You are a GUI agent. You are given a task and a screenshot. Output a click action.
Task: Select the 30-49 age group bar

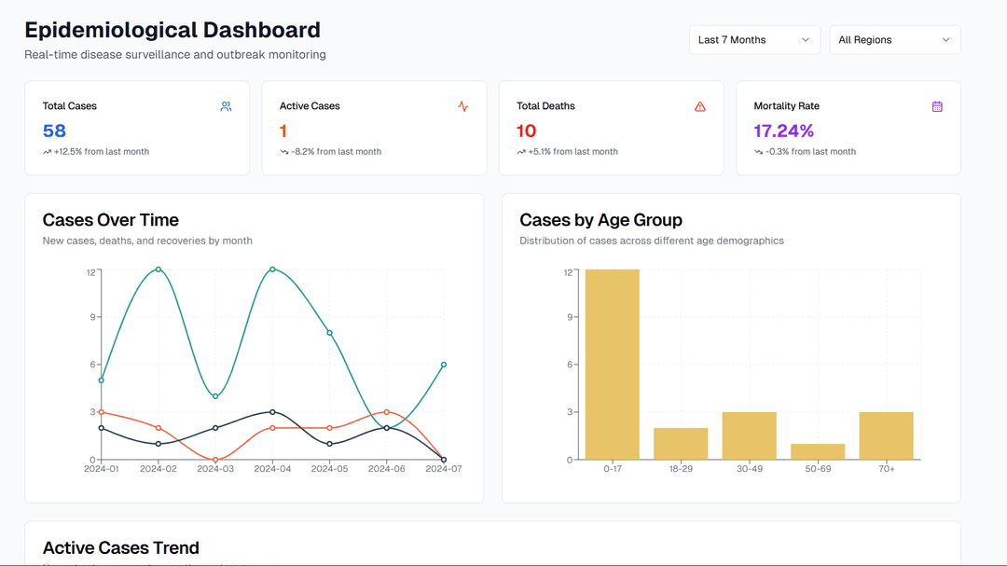point(749,435)
